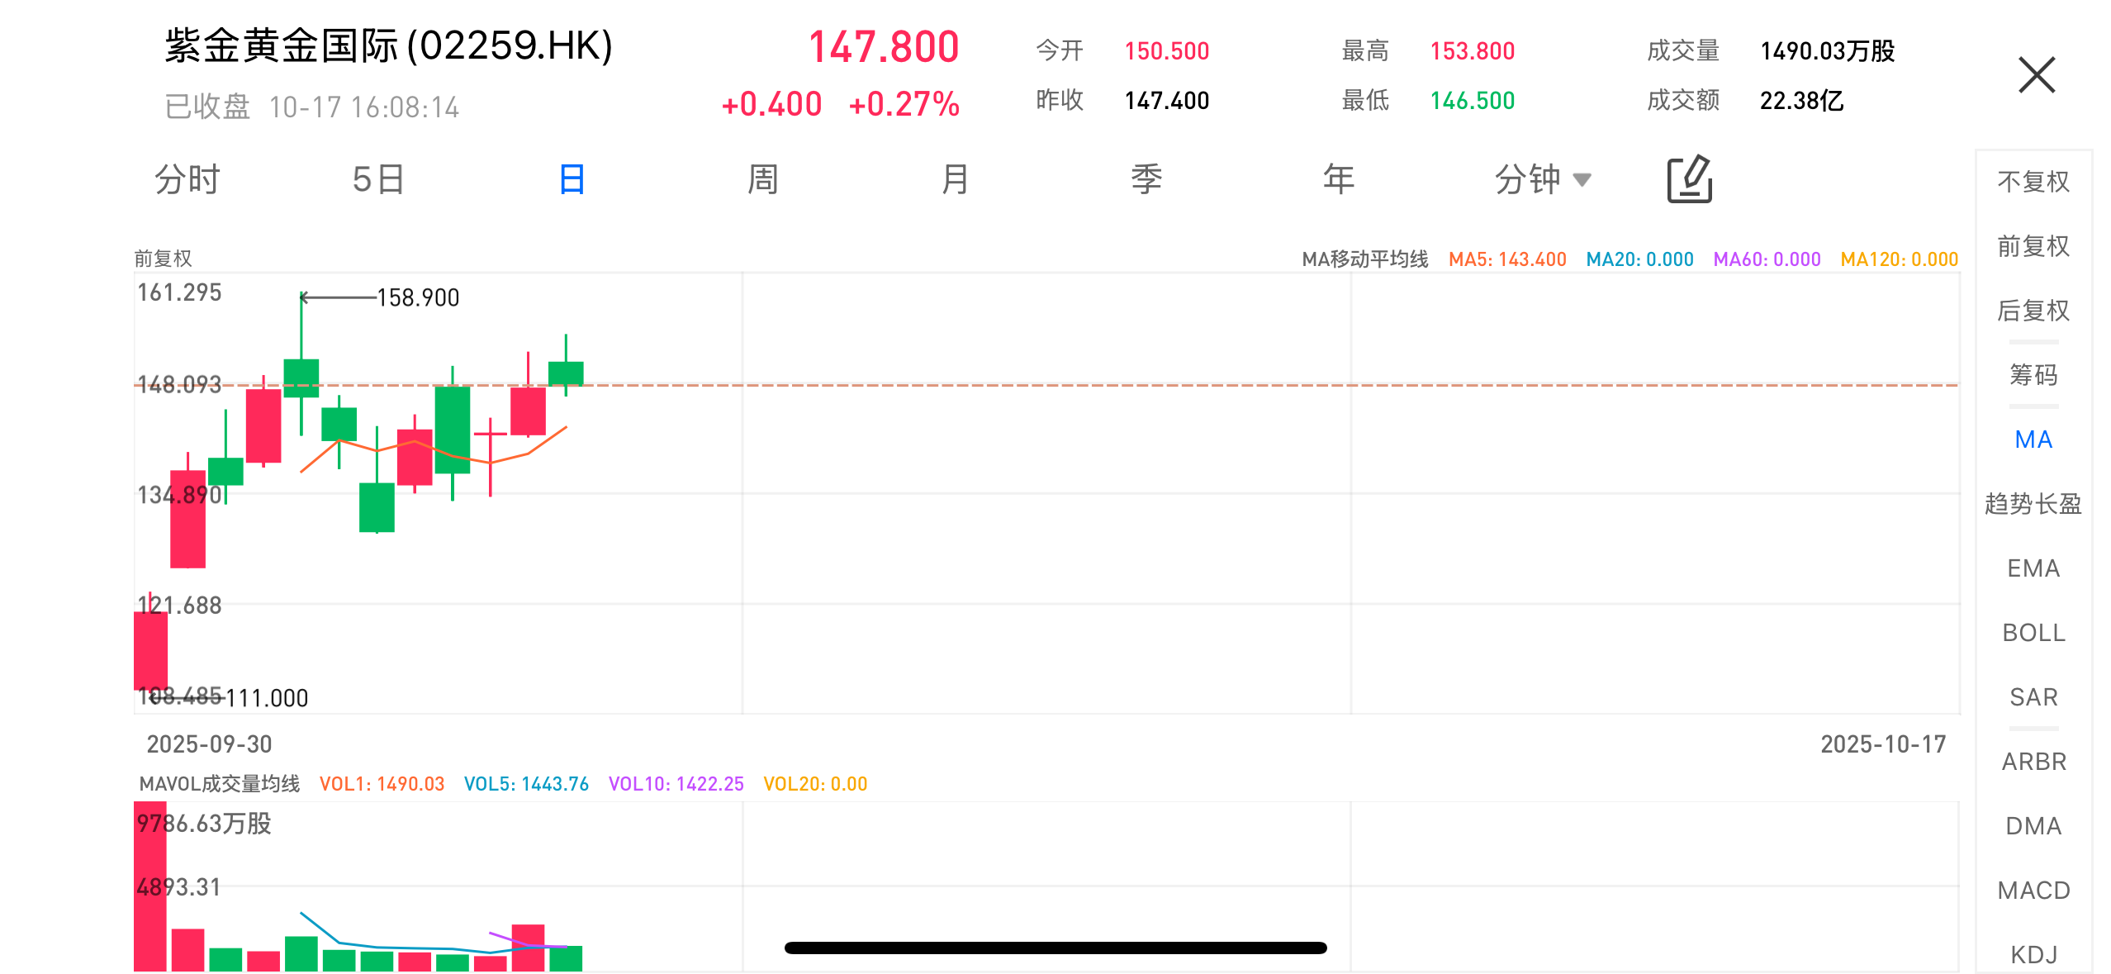
Task: Choose 后复权 backward-adjusted price mode
Action: [x=2033, y=311]
